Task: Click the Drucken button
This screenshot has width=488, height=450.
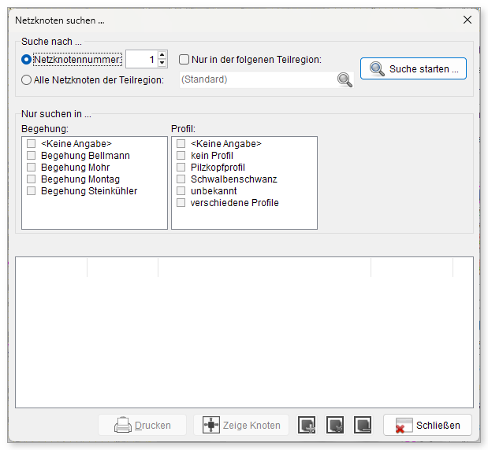Action: [142, 425]
